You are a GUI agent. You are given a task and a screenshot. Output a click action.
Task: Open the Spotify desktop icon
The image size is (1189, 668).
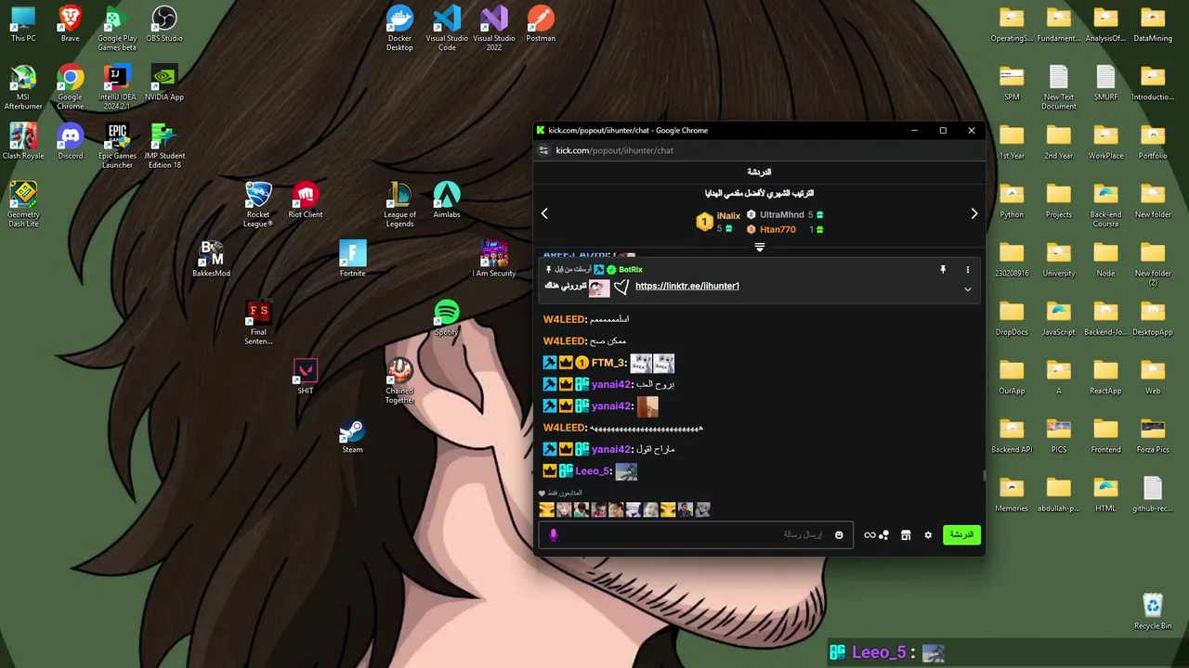click(x=447, y=318)
